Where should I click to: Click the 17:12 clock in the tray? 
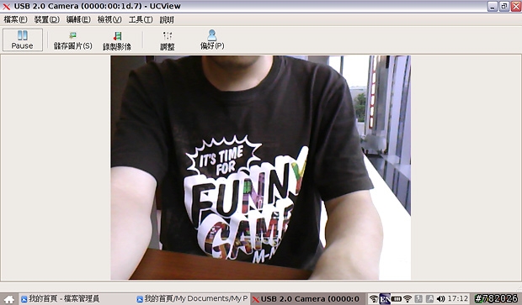coord(458,298)
